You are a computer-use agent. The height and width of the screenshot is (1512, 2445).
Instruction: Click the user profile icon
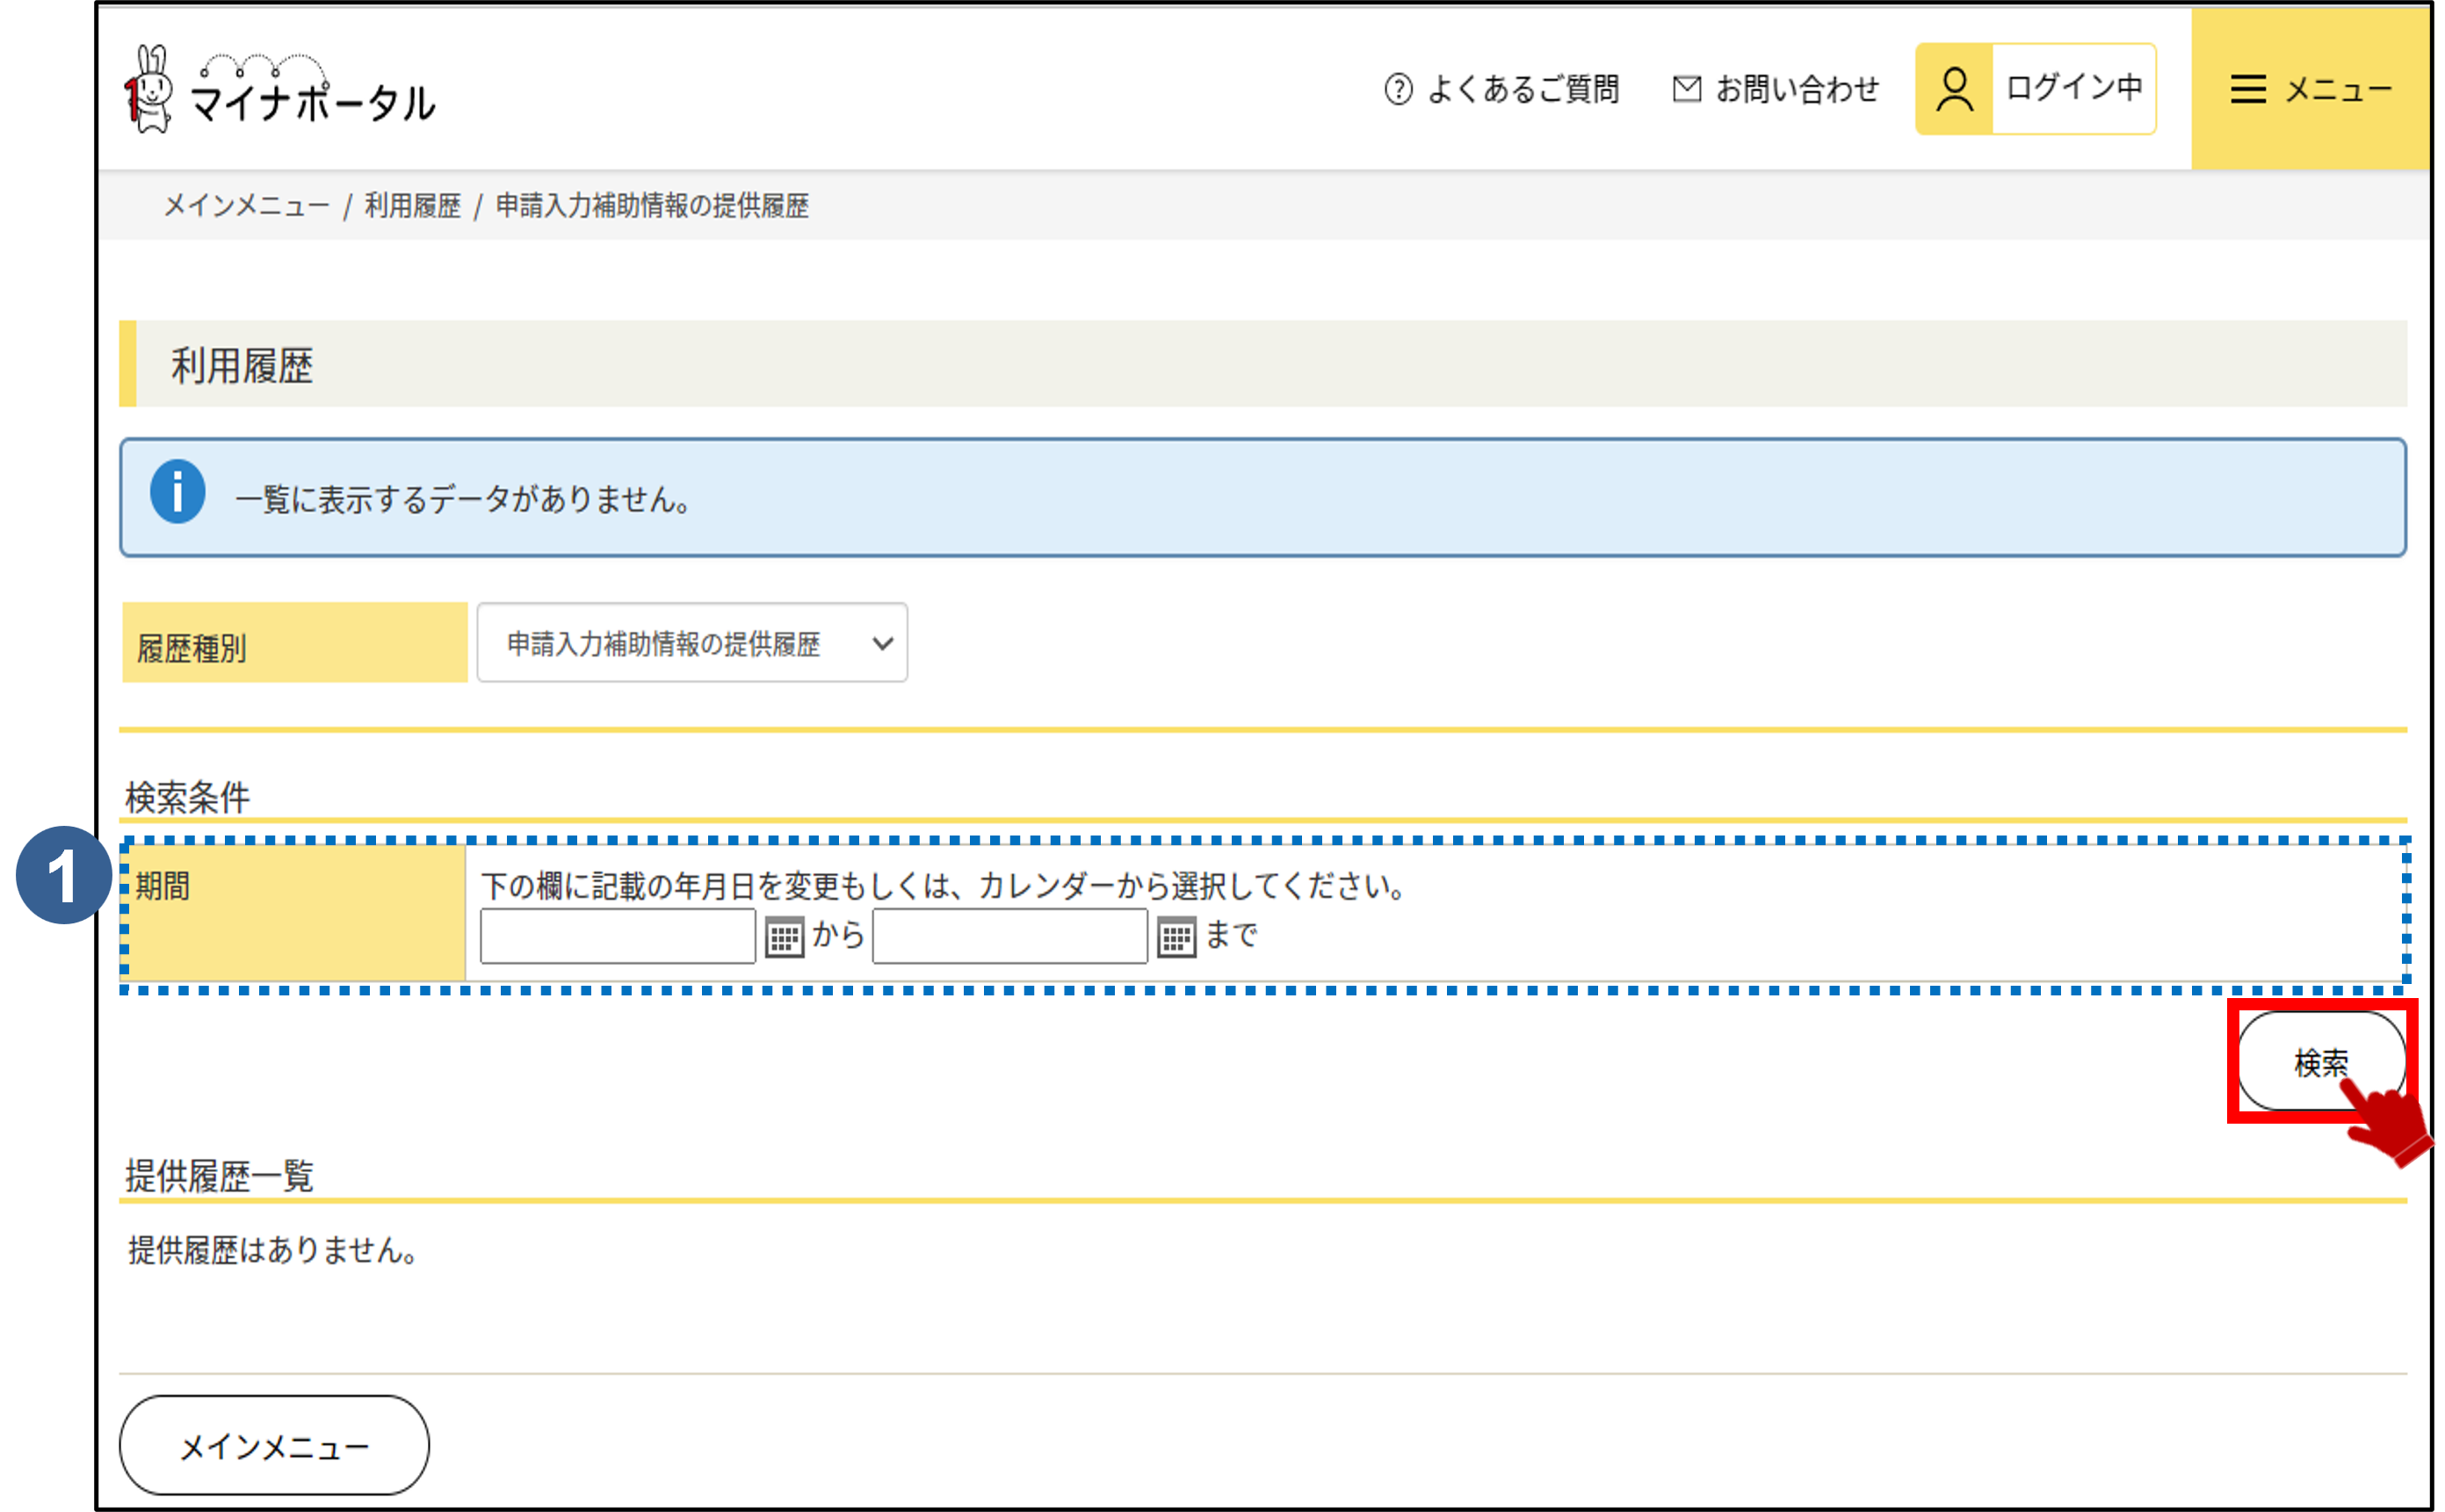[x=1954, y=89]
